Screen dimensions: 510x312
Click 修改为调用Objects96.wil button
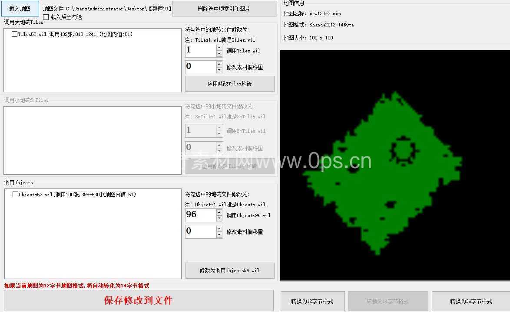230,270
